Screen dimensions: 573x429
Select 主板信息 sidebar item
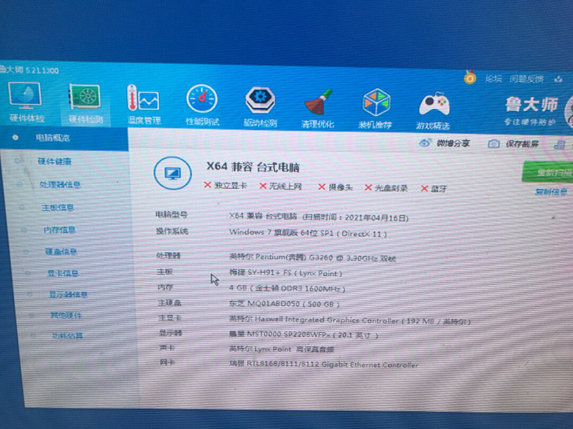tap(57, 208)
